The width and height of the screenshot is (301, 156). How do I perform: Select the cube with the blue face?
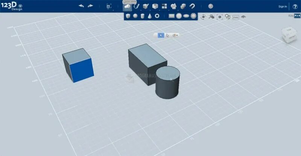tap(78, 65)
